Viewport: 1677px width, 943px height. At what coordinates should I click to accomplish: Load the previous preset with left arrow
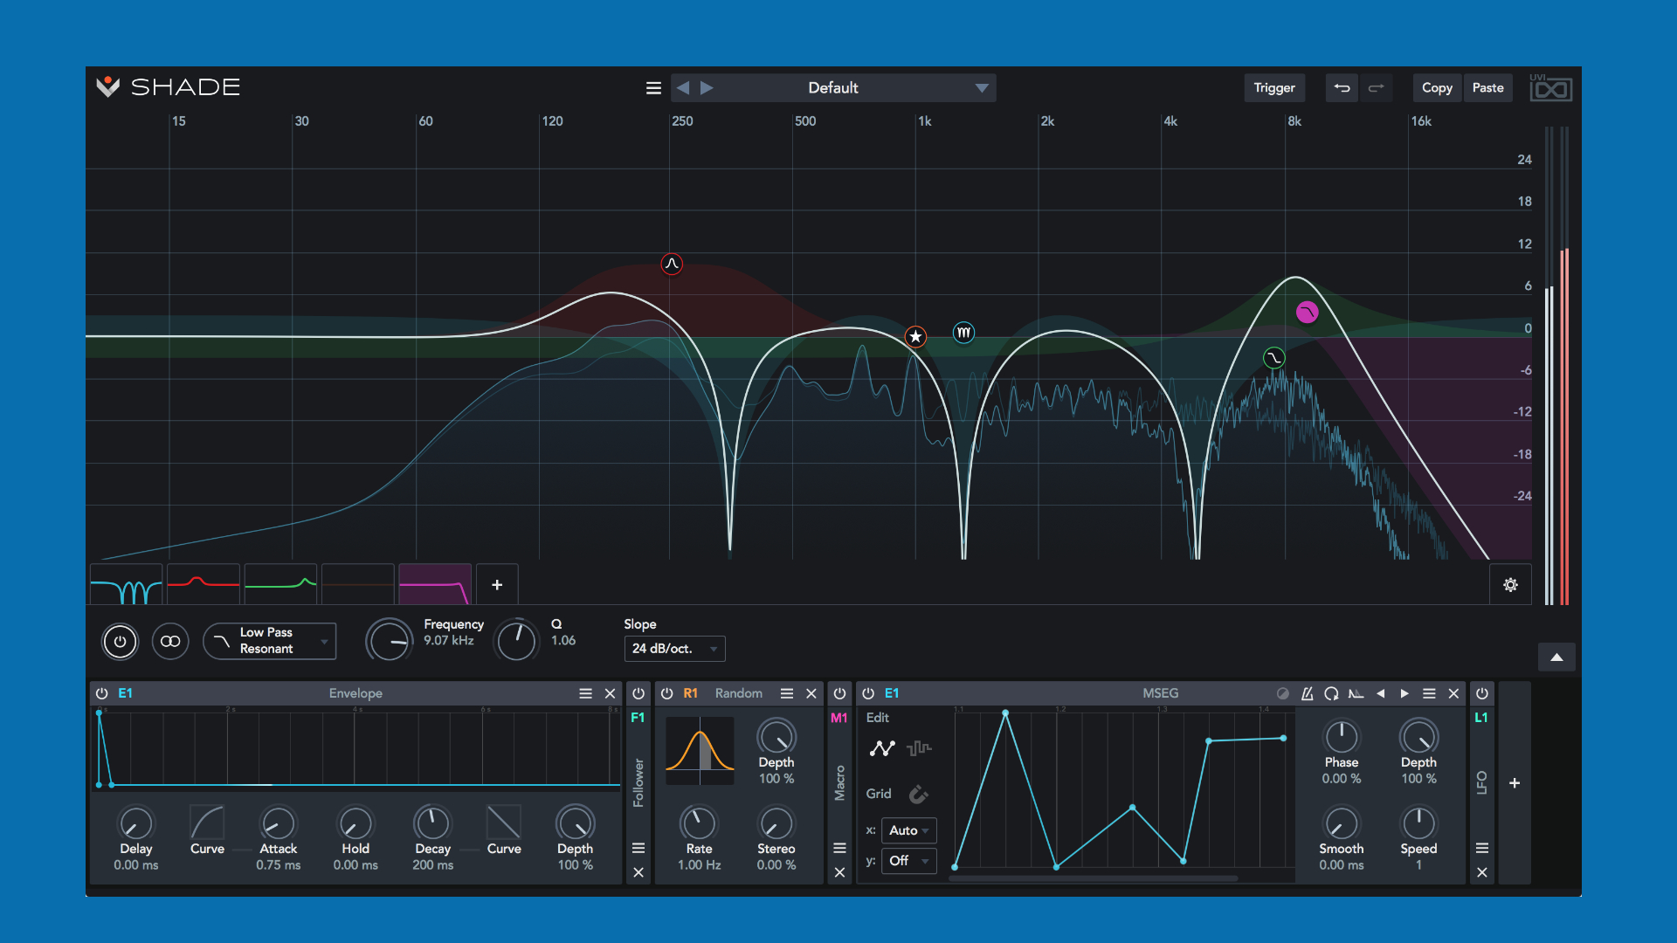(683, 88)
